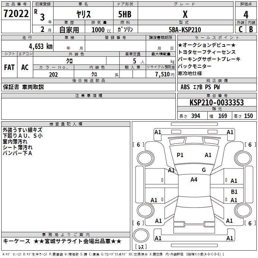This screenshot has height=258, width=258.
Task: Click the レス box under the car diagram
Action: click(141, 247)
